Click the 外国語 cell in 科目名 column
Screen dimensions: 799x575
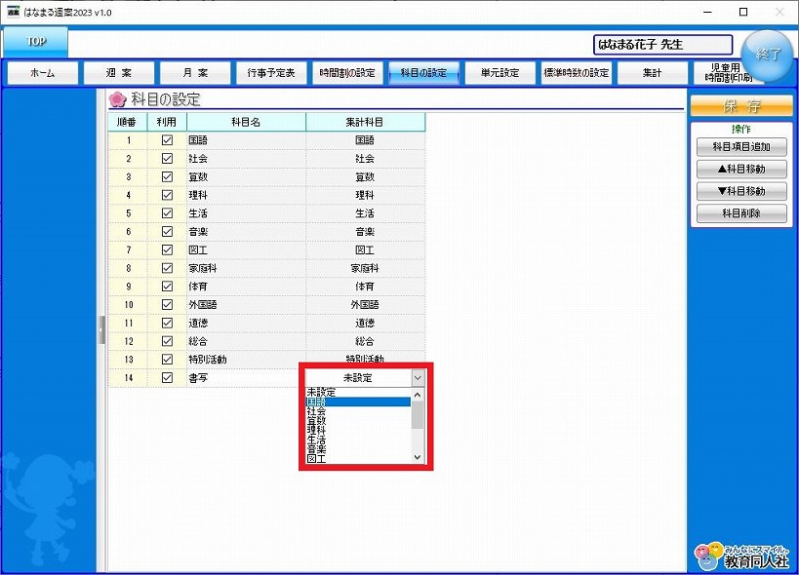[246, 305]
